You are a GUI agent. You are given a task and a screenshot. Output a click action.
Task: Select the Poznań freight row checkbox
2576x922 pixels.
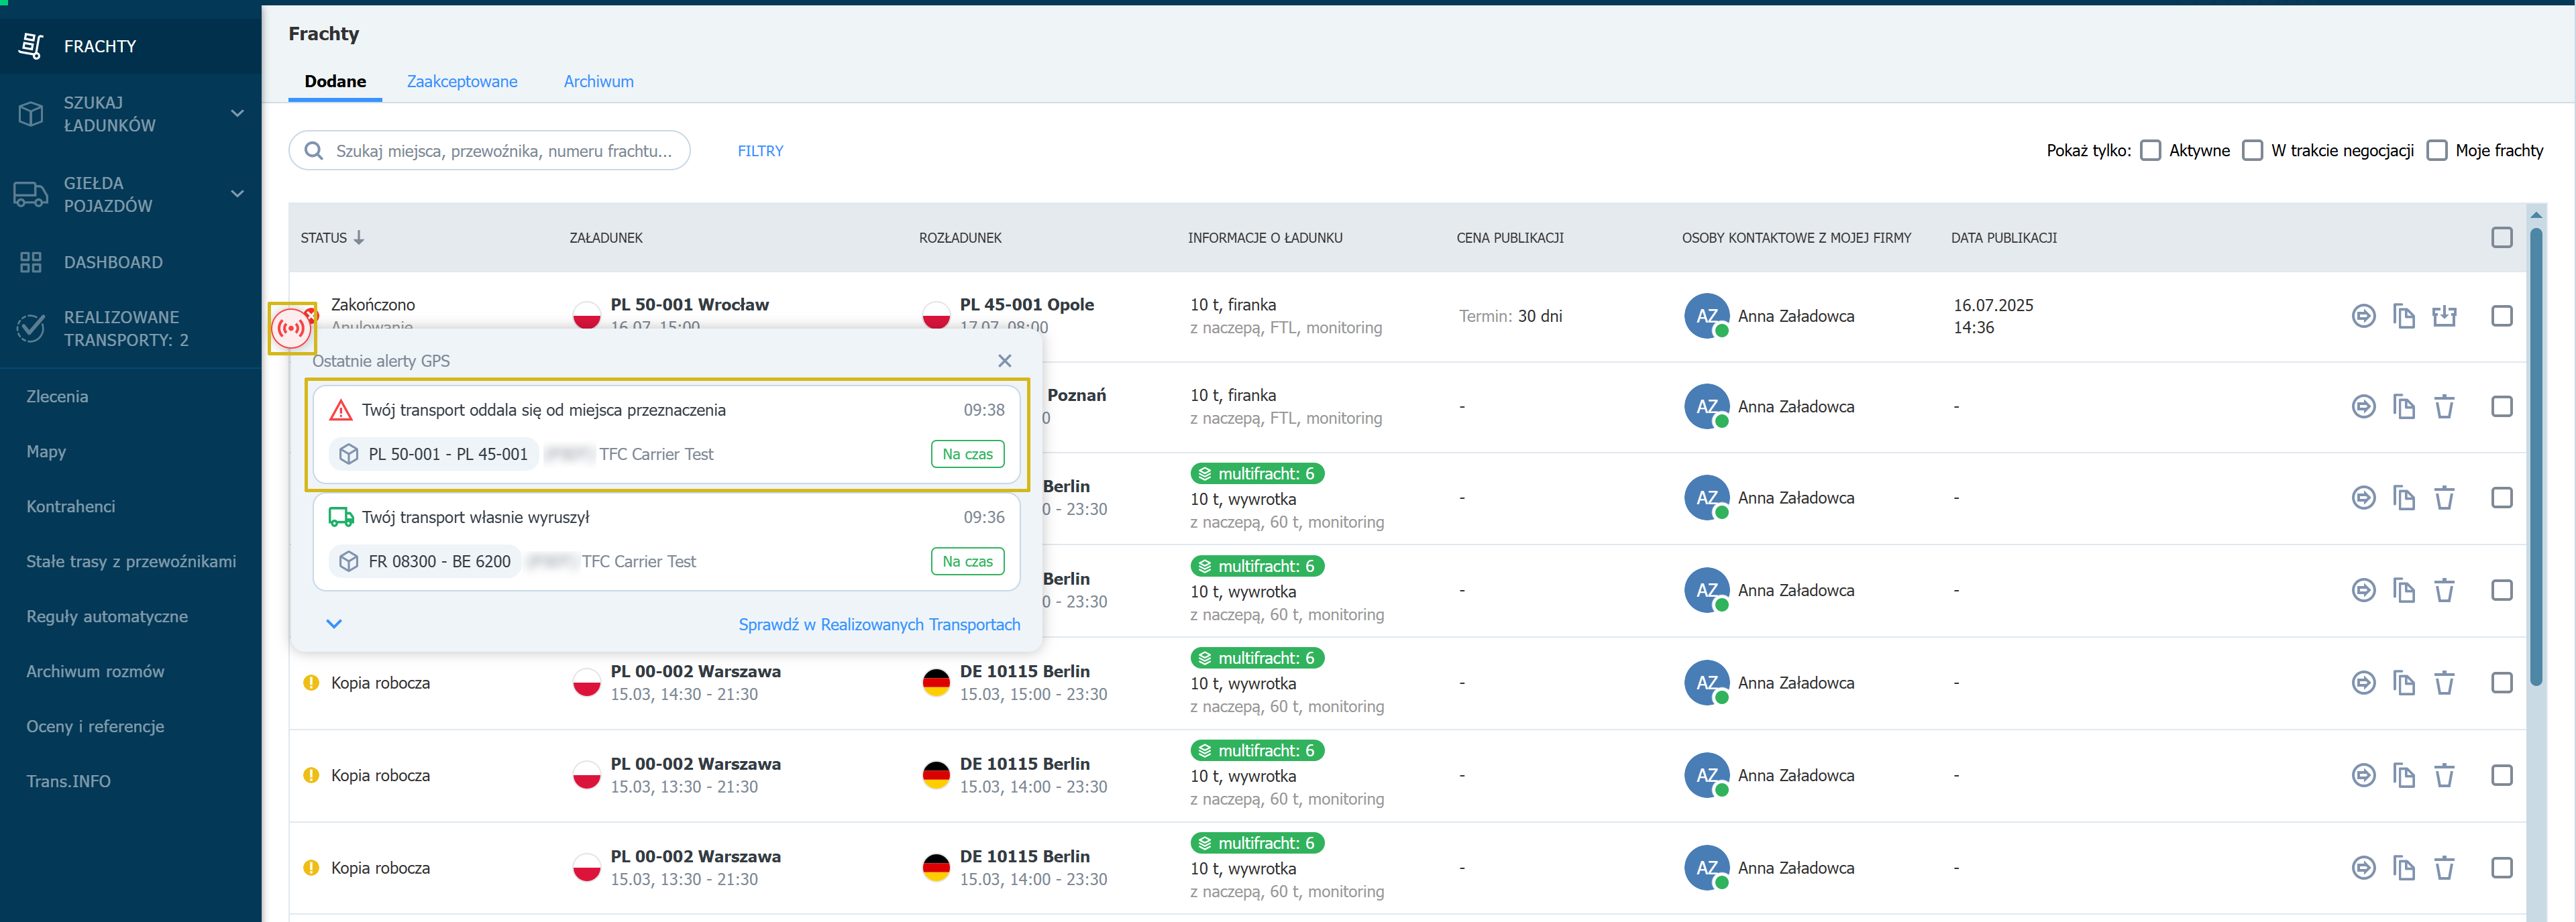point(2501,407)
